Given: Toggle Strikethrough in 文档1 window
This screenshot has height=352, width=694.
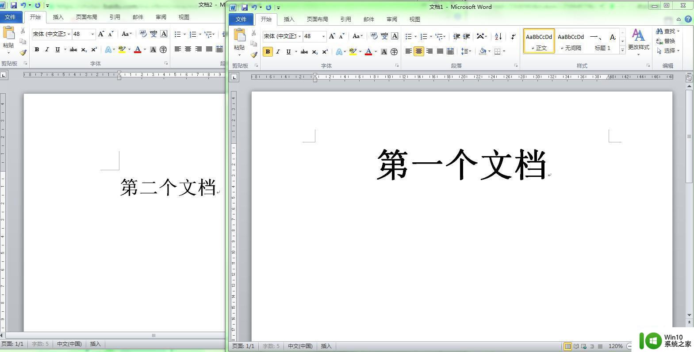Looking at the screenshot, I should click(304, 52).
